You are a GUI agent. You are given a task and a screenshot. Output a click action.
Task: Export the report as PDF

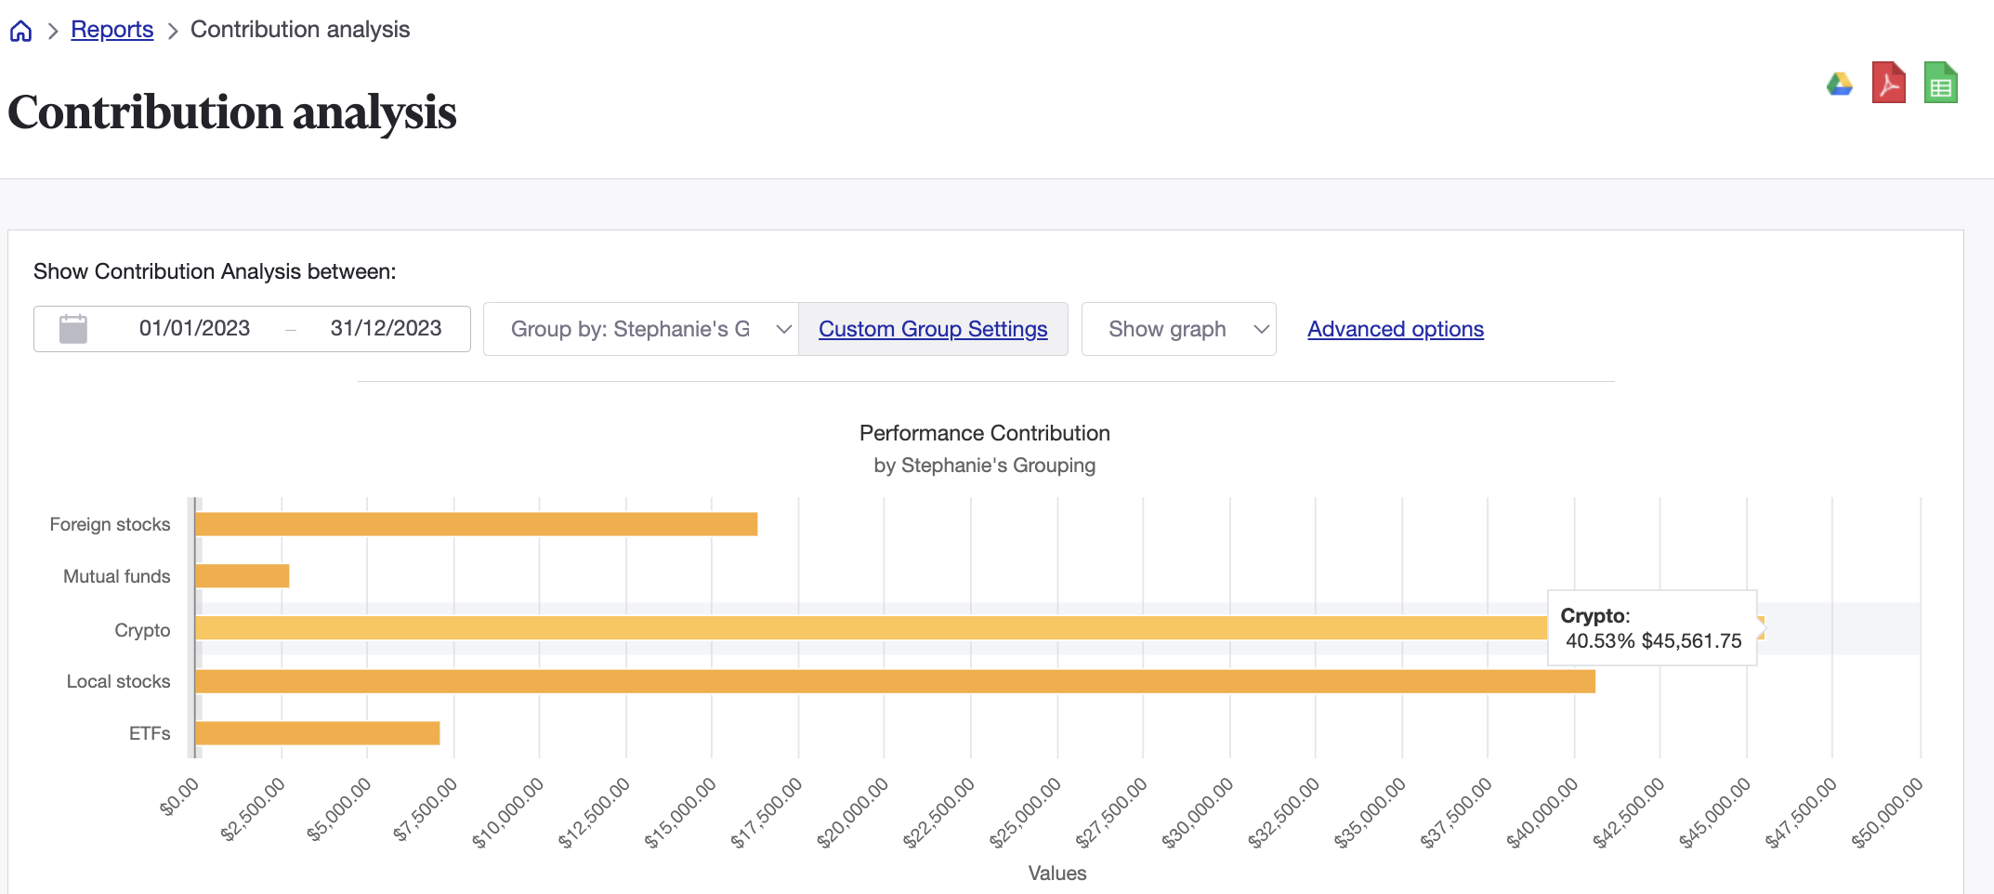[1888, 83]
